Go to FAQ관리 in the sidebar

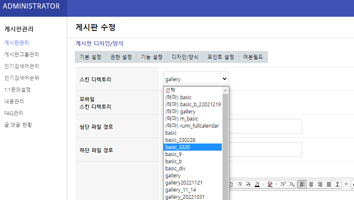(x=13, y=113)
